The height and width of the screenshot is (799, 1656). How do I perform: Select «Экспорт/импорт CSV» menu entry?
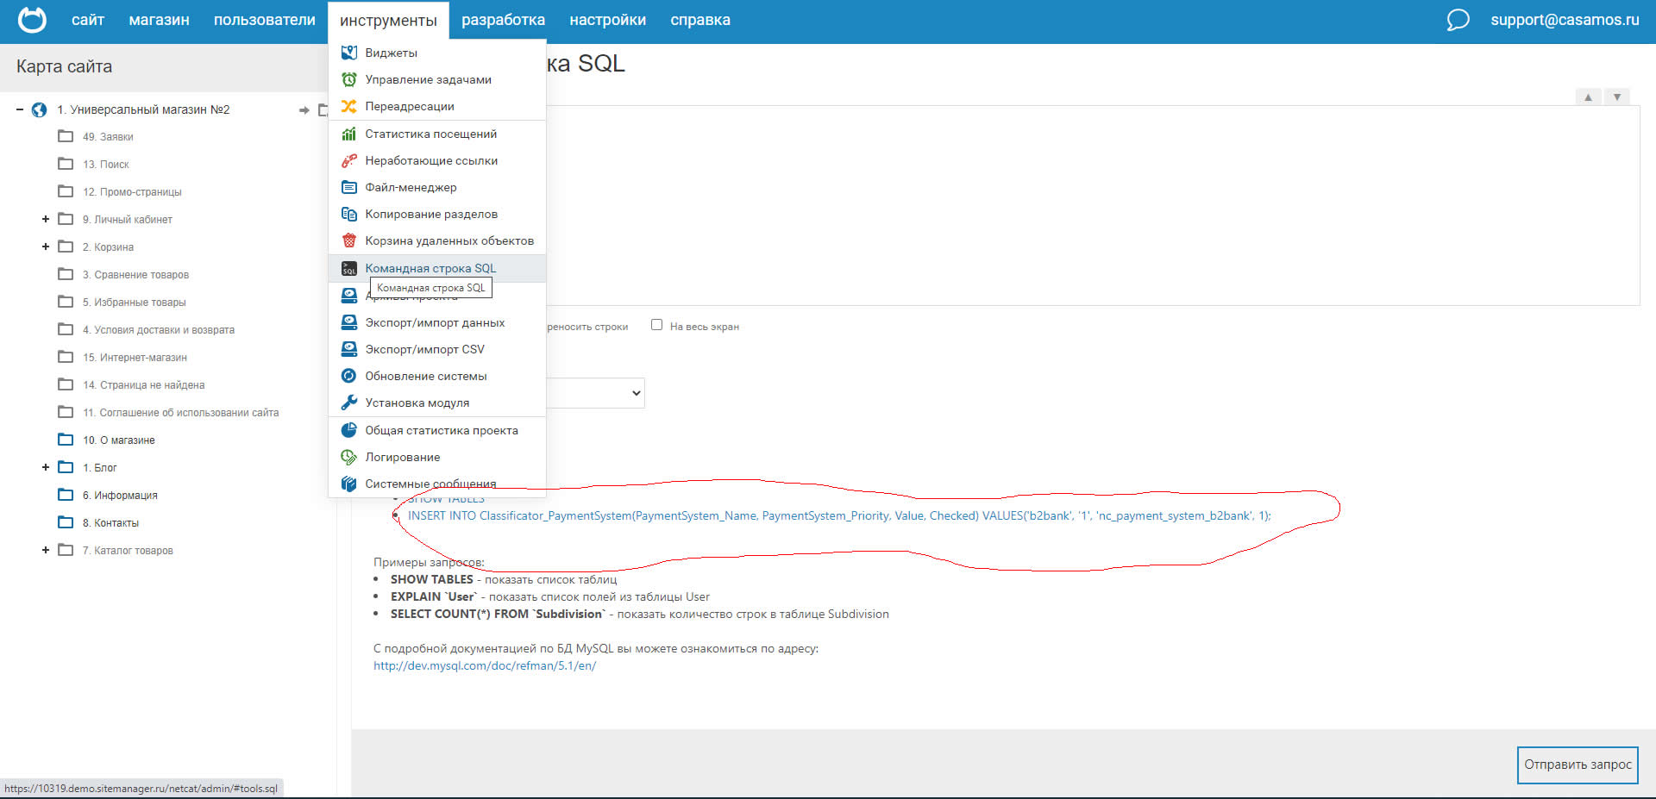point(424,349)
